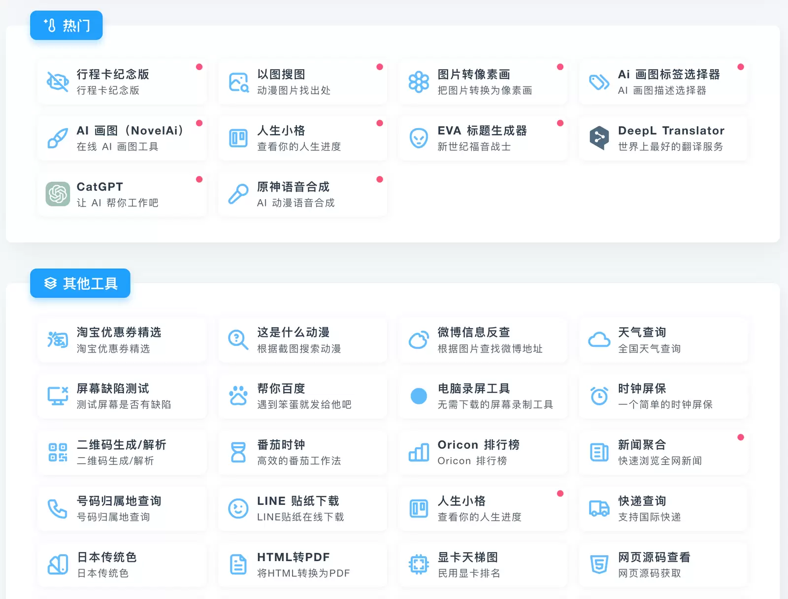Select the 淘宝优惠券精选 Taobao icon
788x599 pixels.
[x=58, y=340]
